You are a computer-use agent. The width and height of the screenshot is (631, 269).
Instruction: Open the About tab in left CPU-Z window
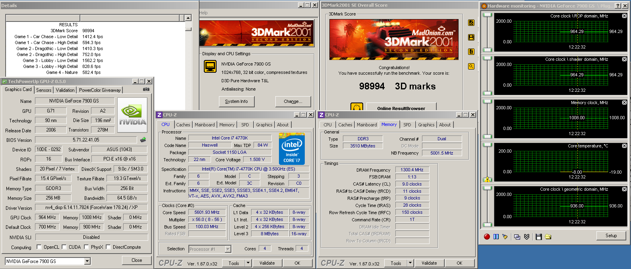(x=283, y=125)
